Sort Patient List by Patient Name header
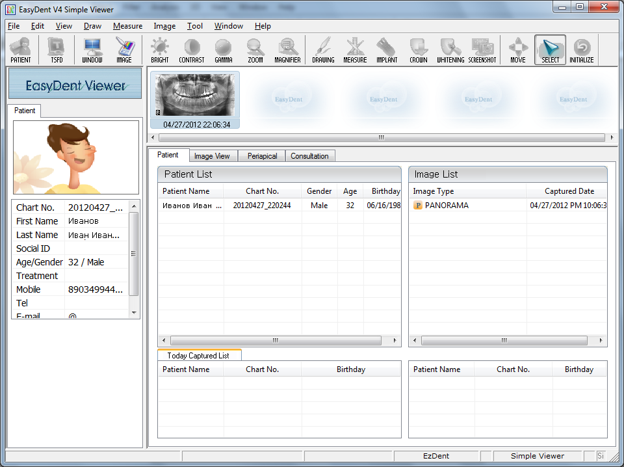 (x=190, y=191)
